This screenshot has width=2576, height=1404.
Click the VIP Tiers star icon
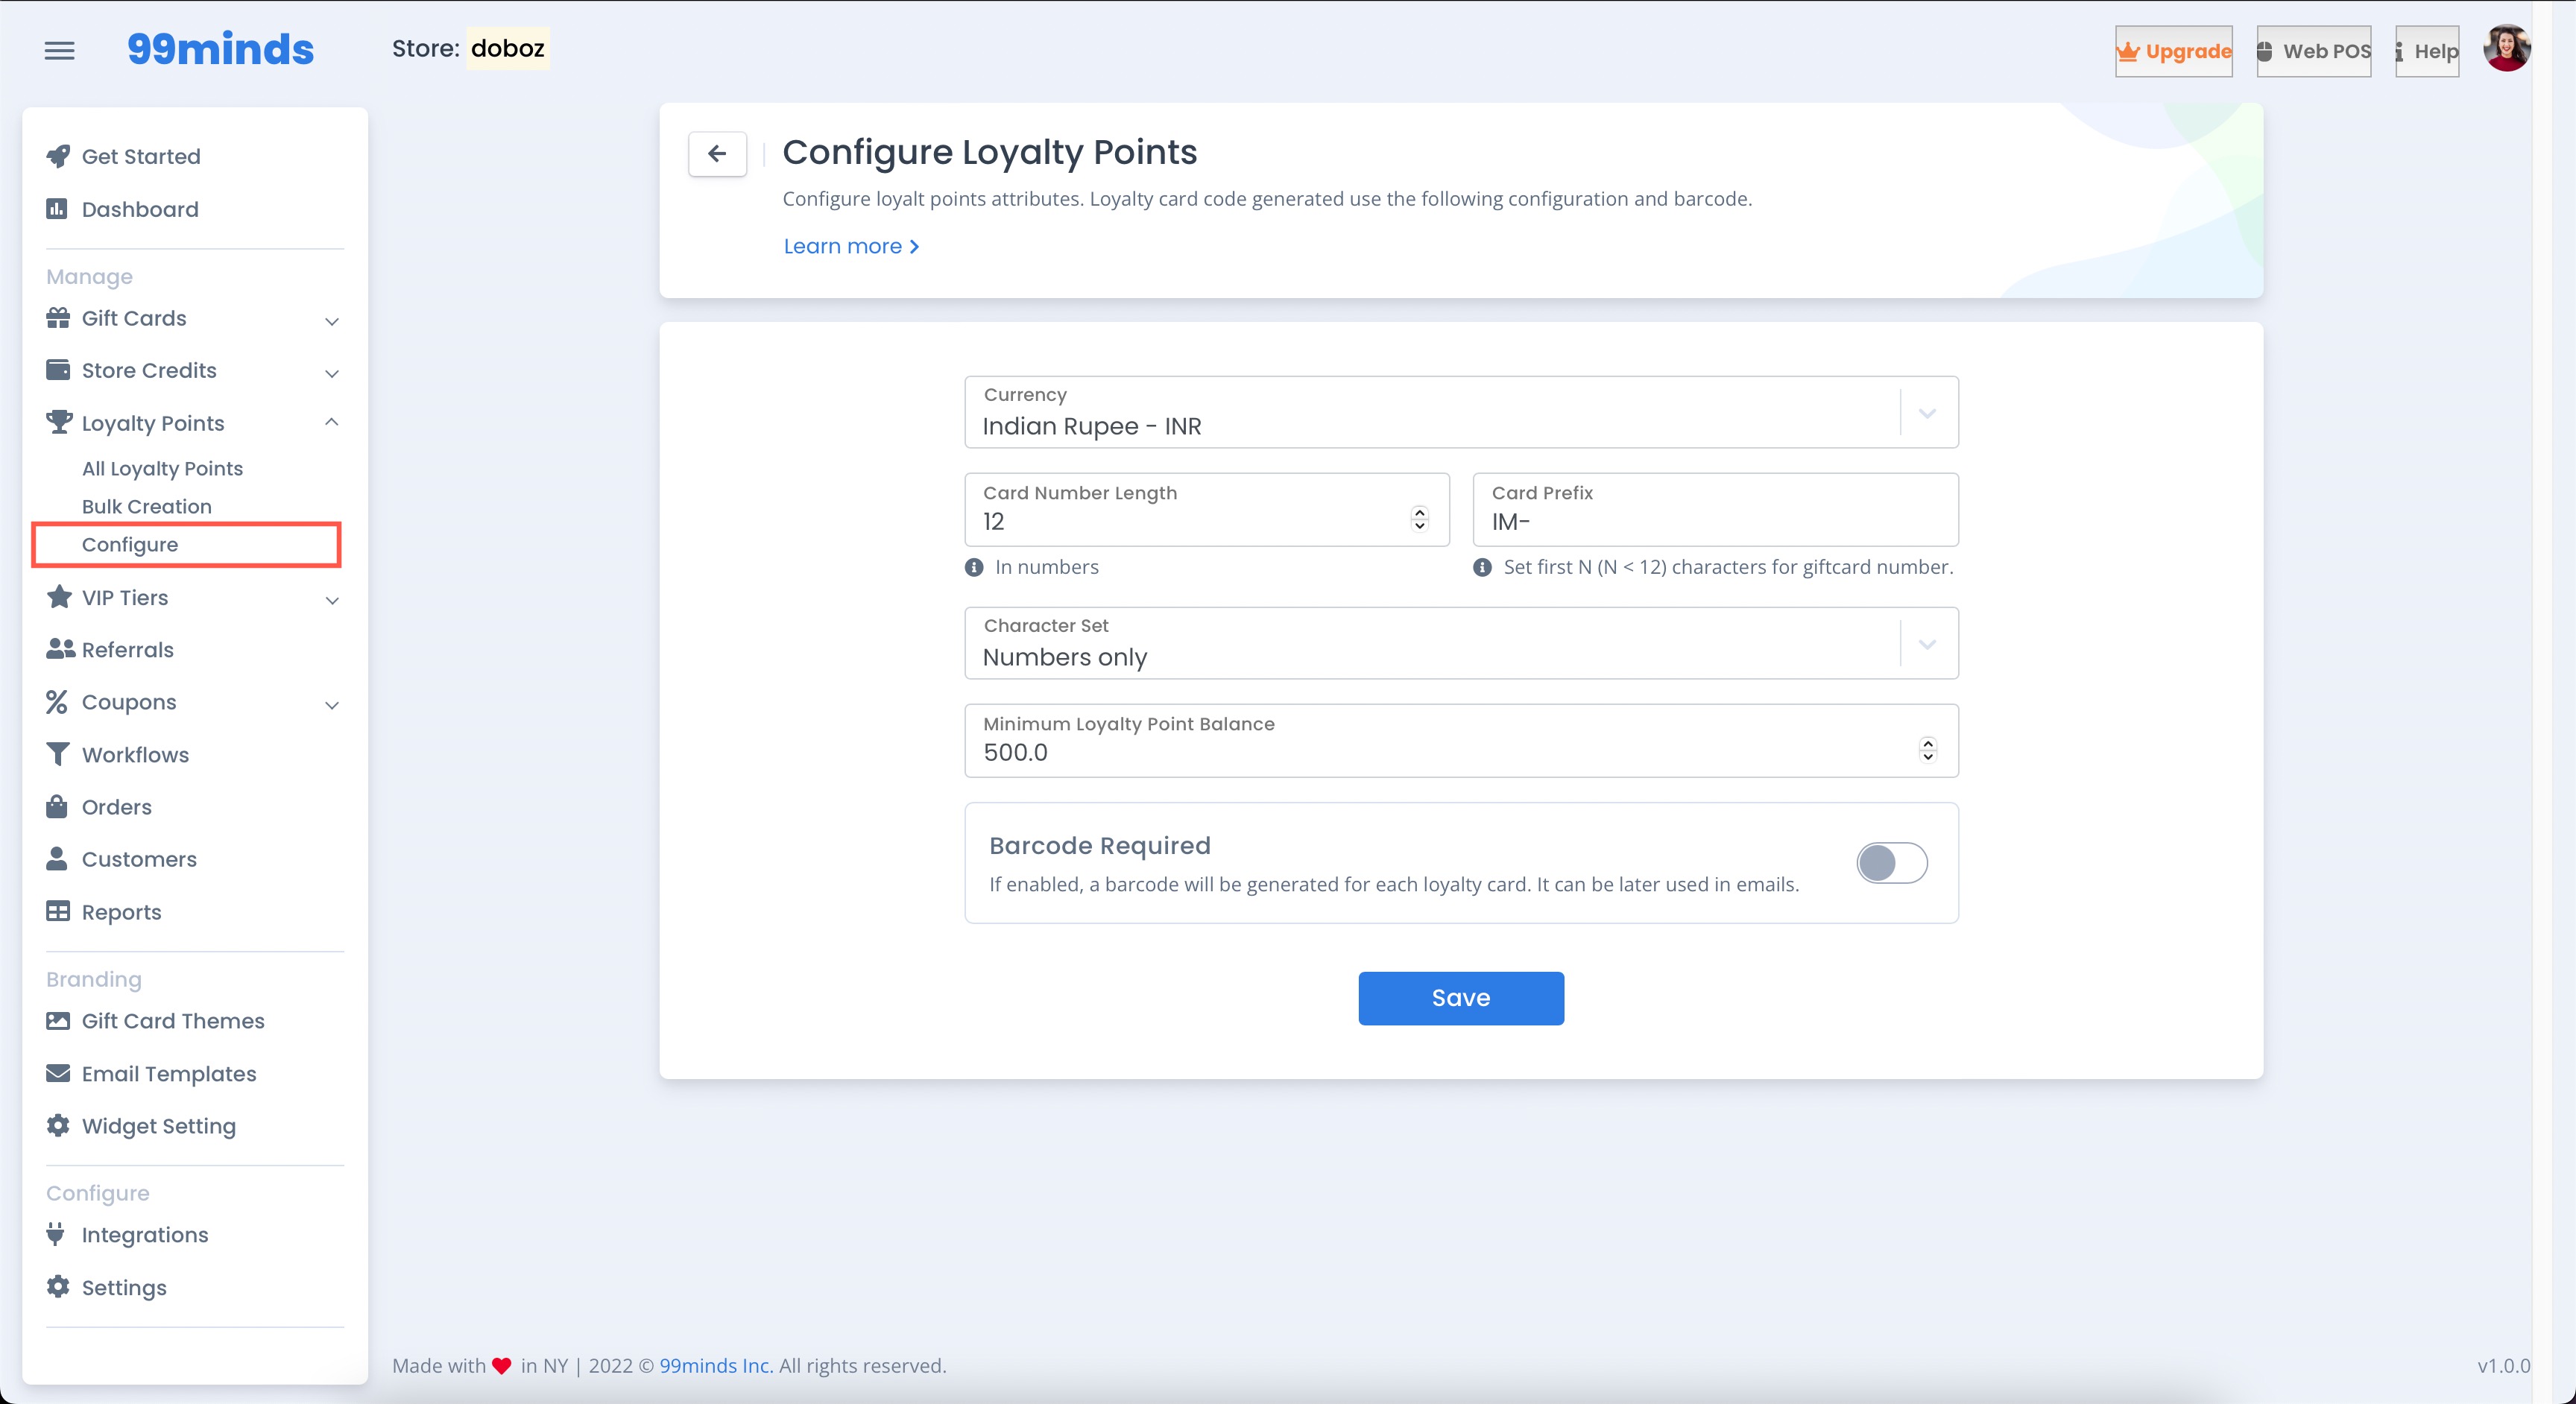pos(59,597)
